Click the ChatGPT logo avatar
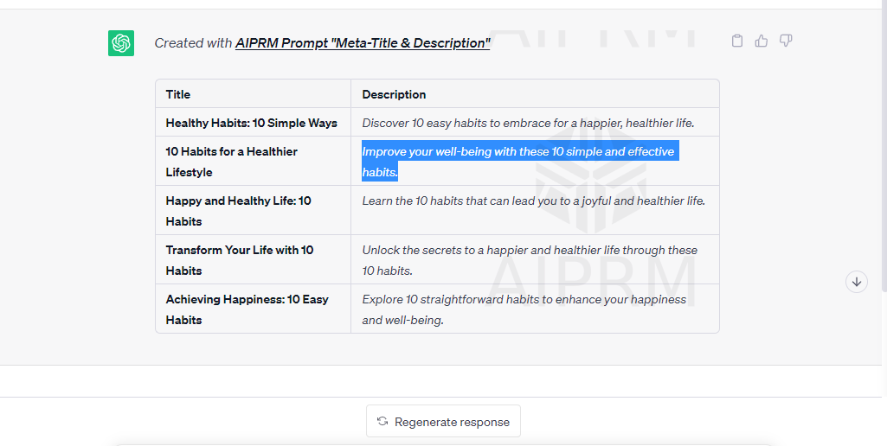Screen dimensions: 887x446 coord(121,43)
